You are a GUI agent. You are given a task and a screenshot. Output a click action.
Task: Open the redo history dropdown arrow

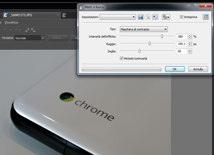click(x=20, y=30)
